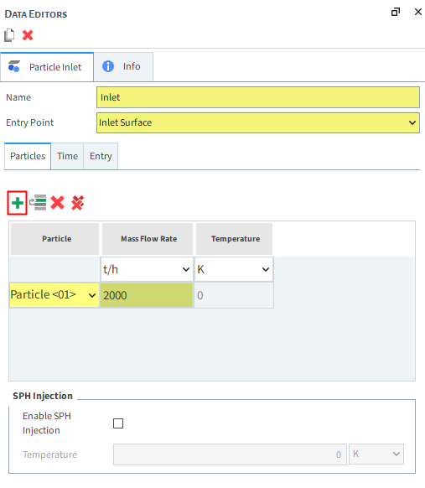Image resolution: width=425 pixels, height=488 pixels.
Task: Click the blue Info icon
Action: [x=108, y=66]
